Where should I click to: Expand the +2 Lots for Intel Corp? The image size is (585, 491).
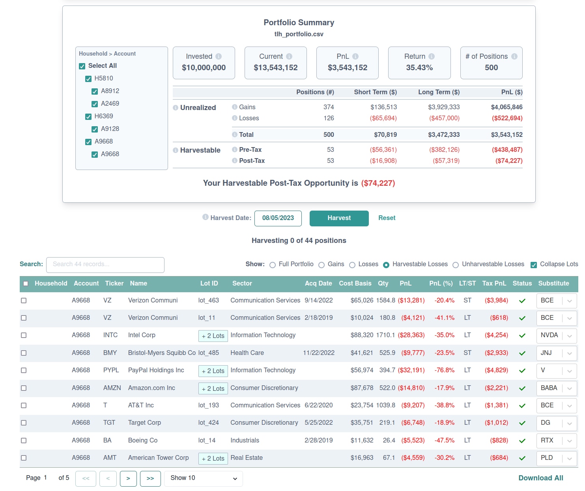tap(213, 336)
